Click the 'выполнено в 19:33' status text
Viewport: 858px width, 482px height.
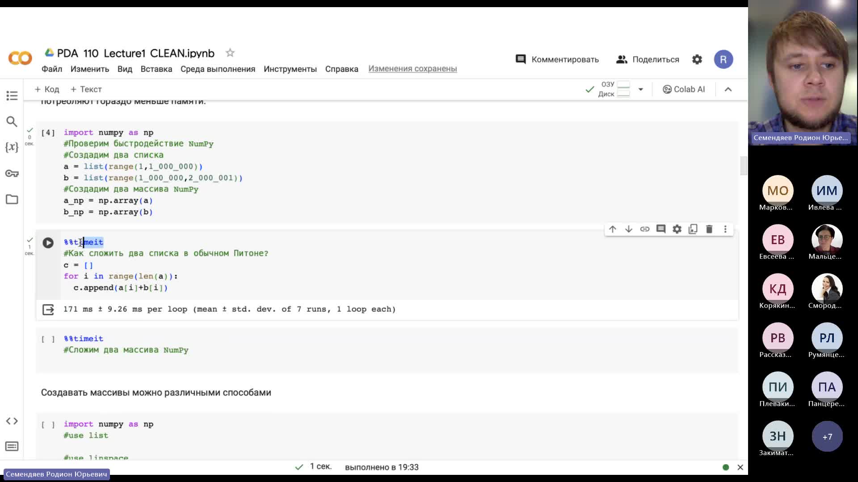coord(382,467)
